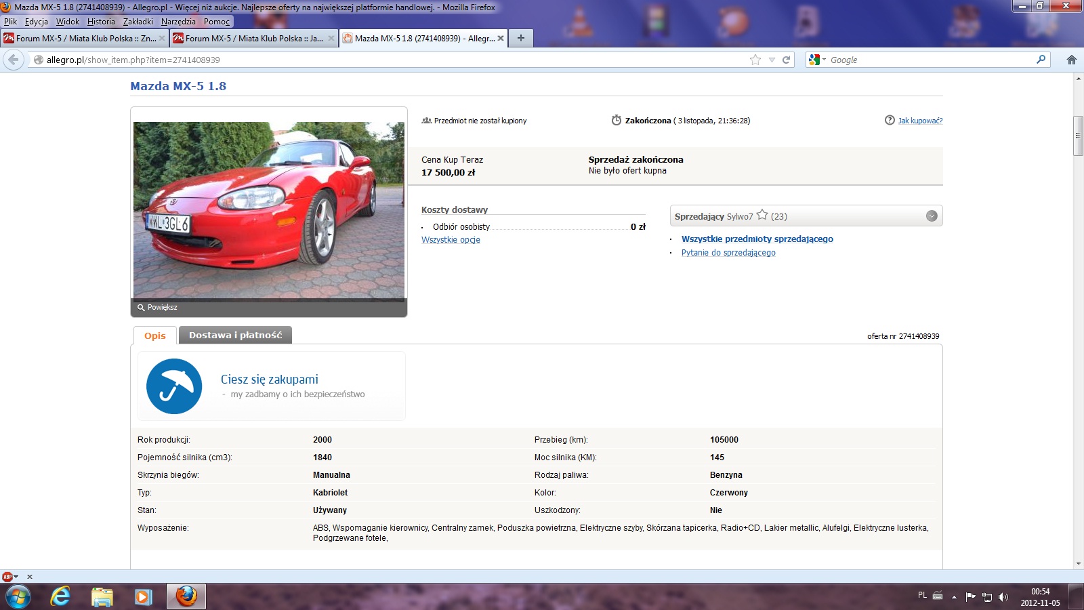The image size is (1084, 610).
Task: Open the Plik menu
Action: (x=11, y=22)
